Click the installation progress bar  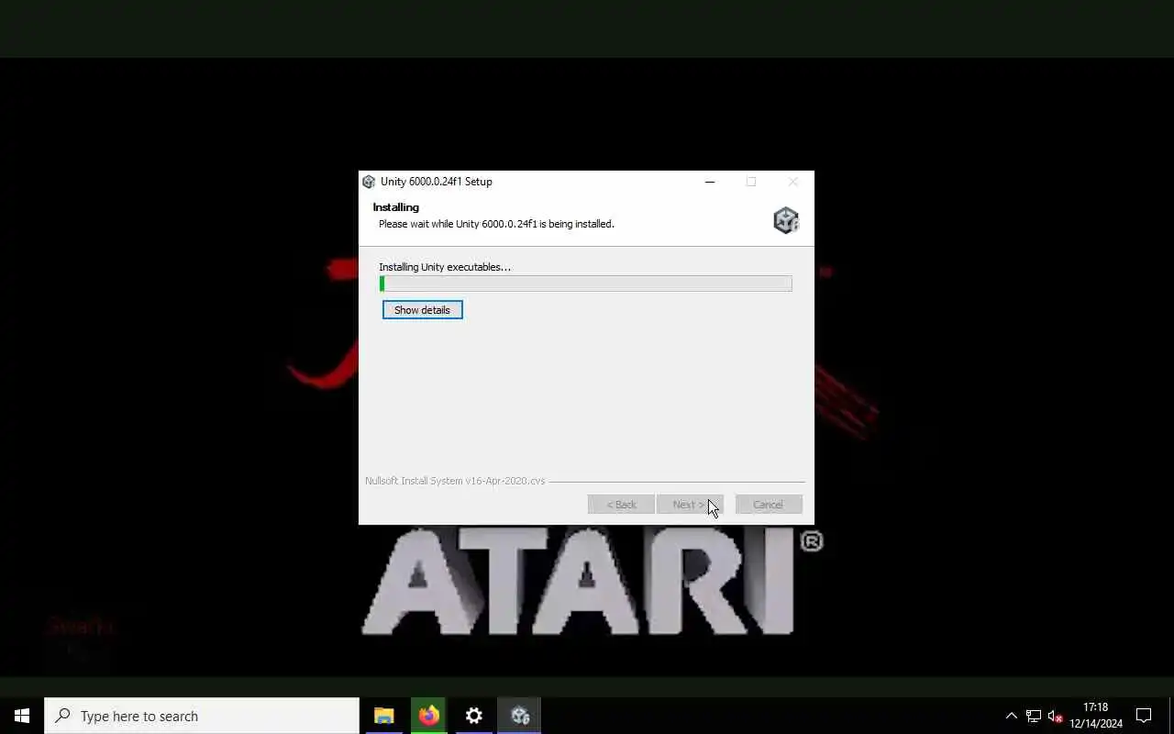[x=585, y=284]
